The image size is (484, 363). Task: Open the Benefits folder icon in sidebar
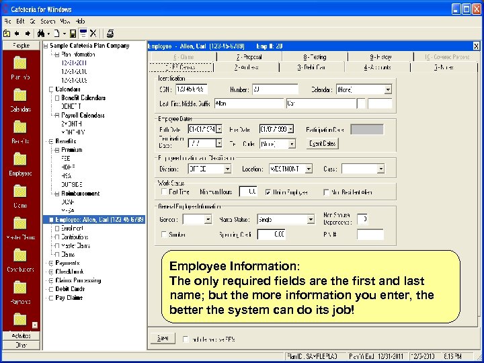[20, 128]
